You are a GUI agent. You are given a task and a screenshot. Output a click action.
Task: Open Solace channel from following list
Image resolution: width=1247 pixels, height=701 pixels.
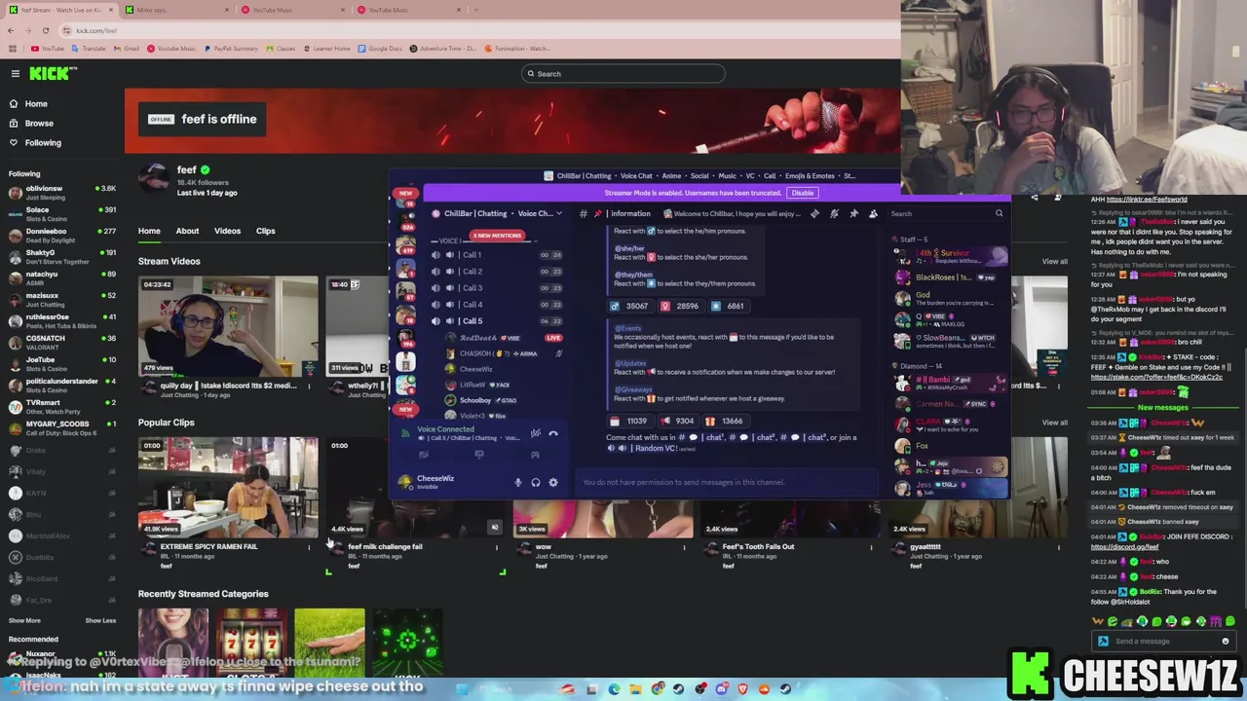pos(60,213)
